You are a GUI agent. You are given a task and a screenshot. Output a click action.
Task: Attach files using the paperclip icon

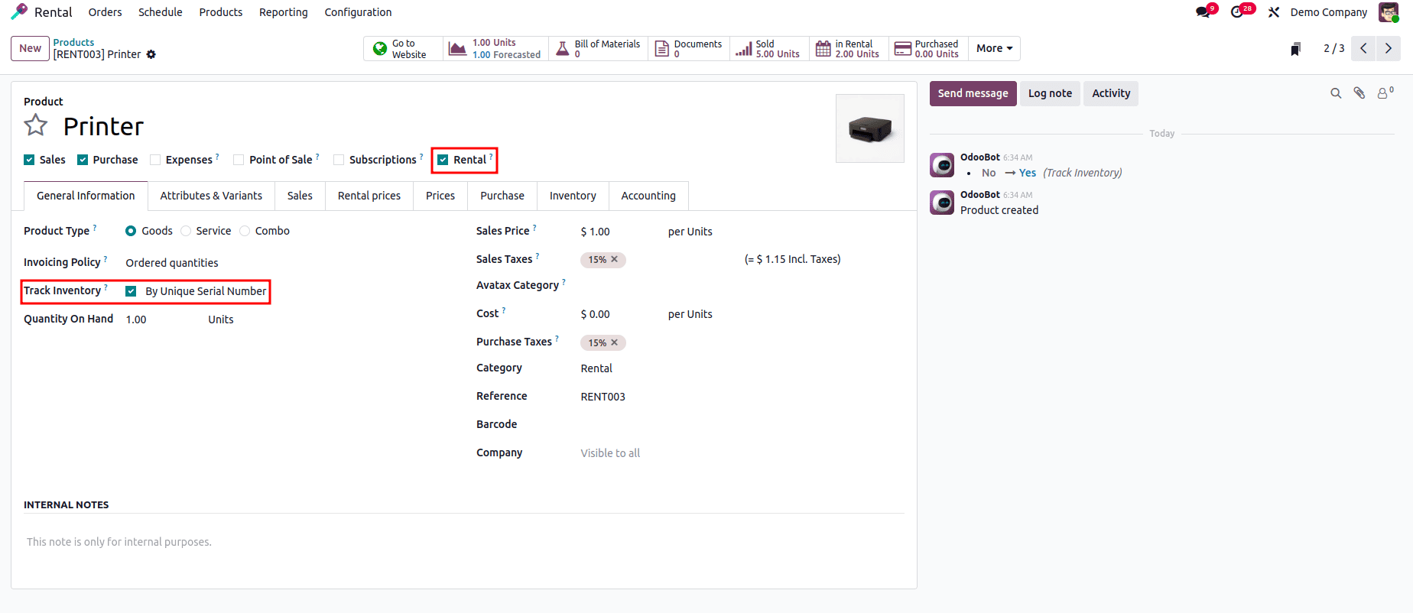coord(1359,93)
